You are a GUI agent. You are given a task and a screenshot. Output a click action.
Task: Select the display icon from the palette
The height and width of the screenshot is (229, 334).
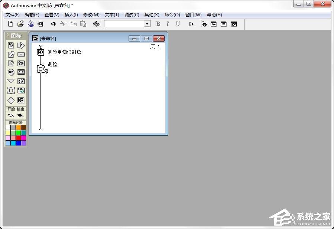pyautogui.click(x=10, y=45)
